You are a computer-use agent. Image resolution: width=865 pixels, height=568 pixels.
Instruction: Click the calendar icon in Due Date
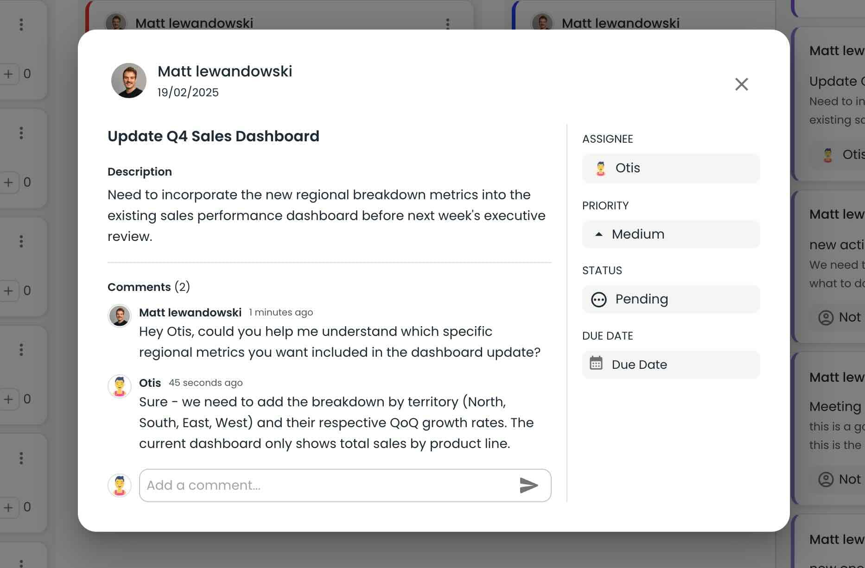pyautogui.click(x=596, y=363)
